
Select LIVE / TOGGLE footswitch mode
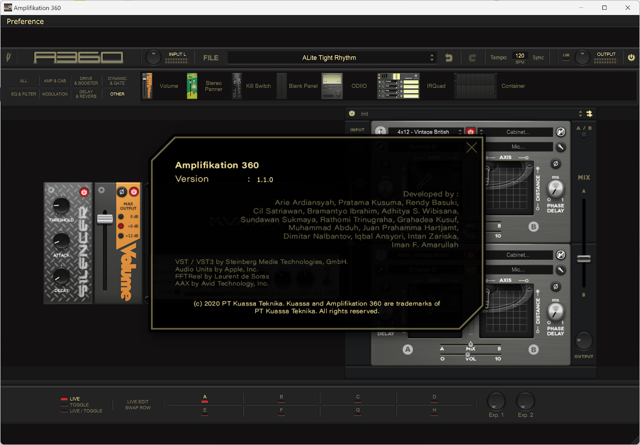click(x=82, y=411)
